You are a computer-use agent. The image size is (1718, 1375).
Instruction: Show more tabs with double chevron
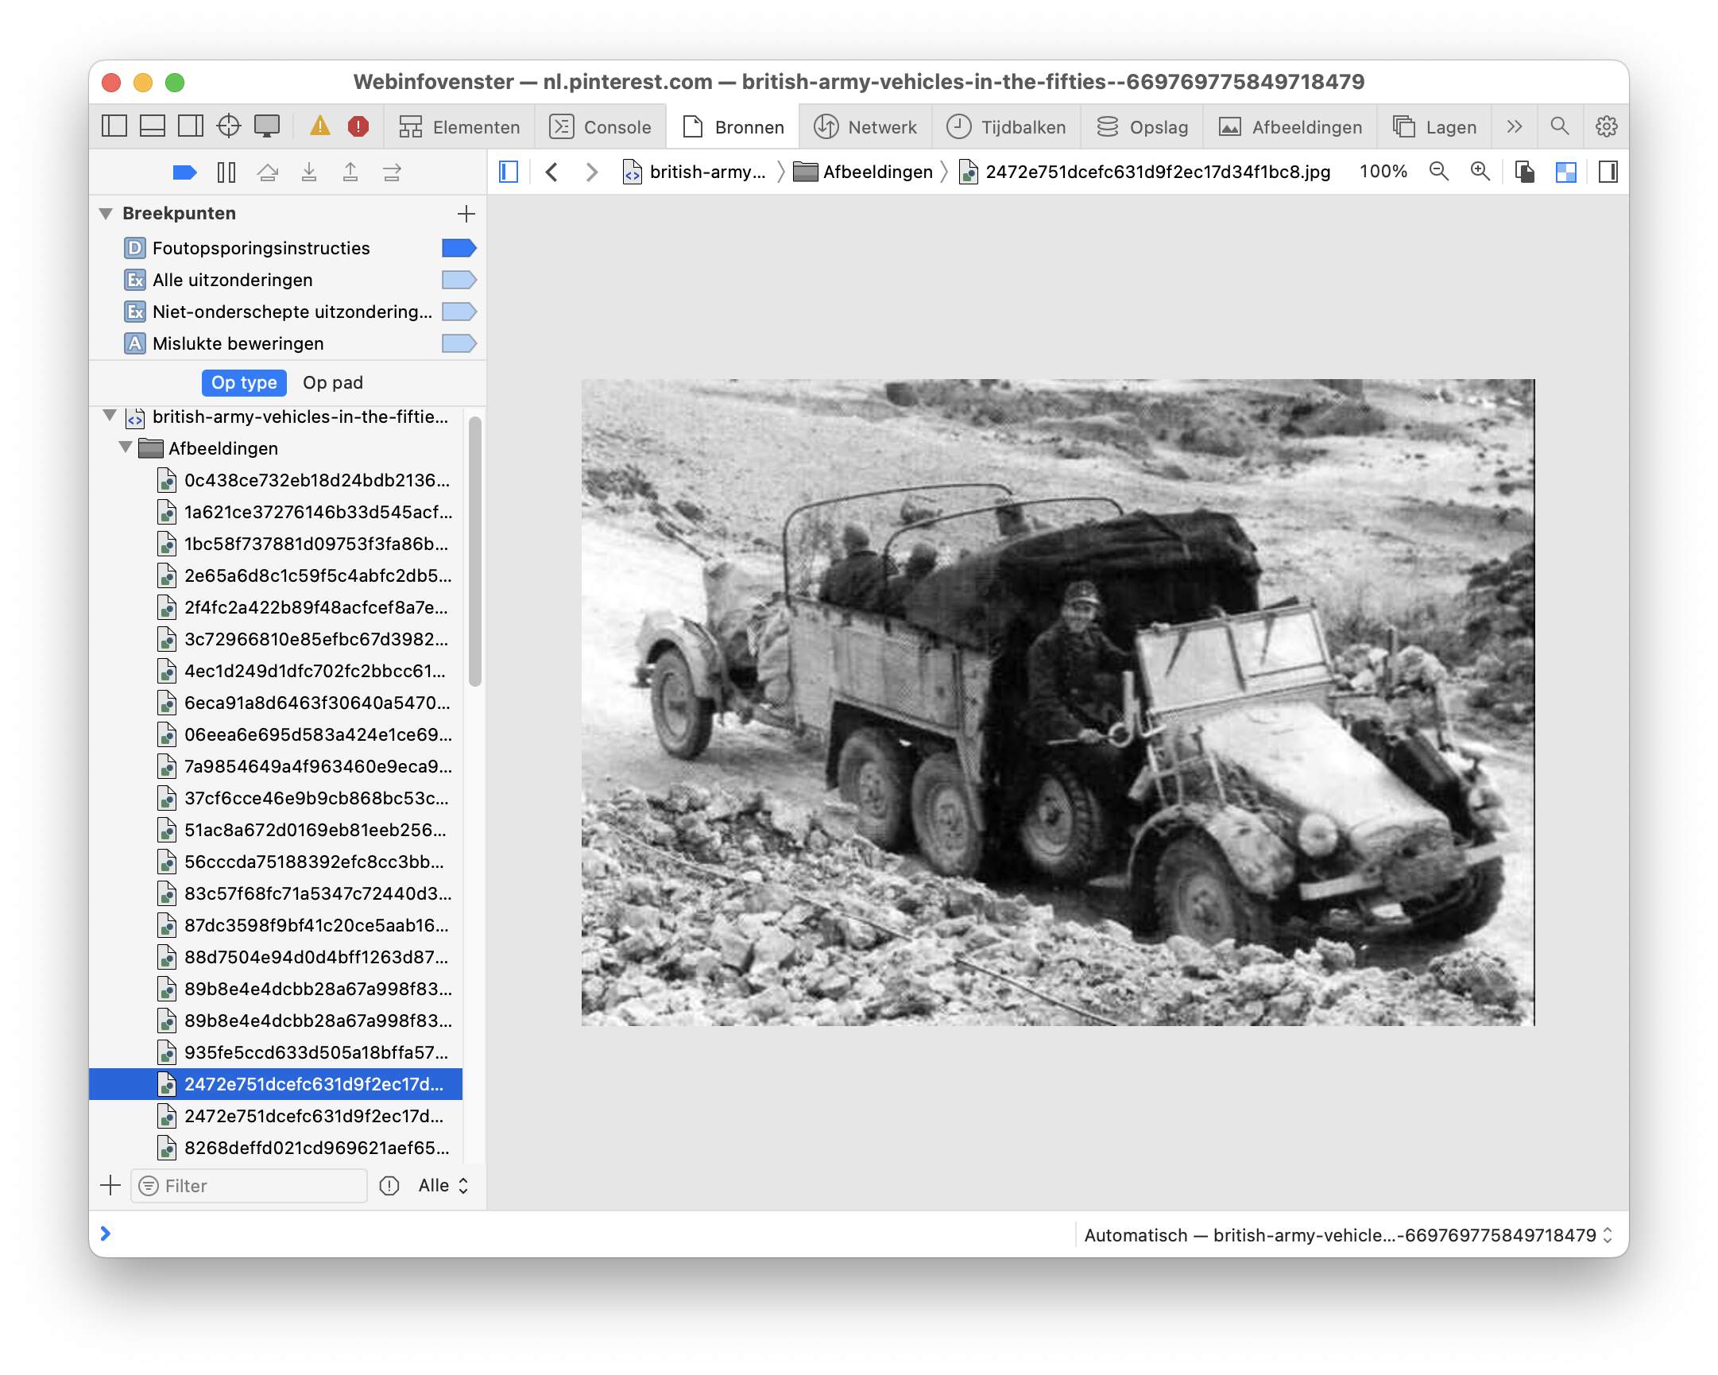point(1514,126)
